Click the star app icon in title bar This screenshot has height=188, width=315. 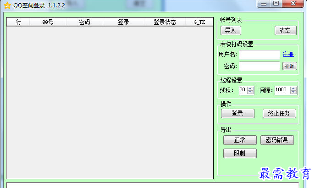coord(7,6)
